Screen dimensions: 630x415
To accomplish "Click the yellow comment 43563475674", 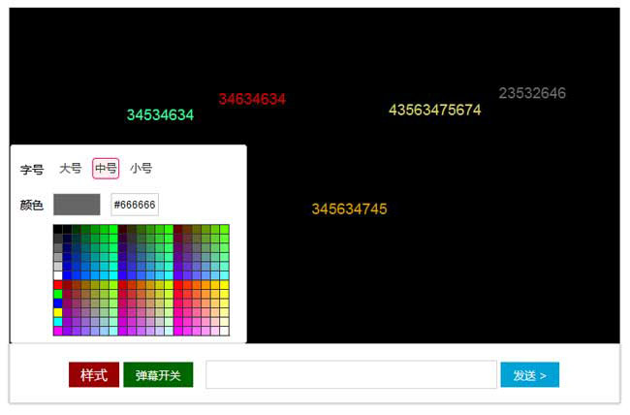I will [434, 111].
